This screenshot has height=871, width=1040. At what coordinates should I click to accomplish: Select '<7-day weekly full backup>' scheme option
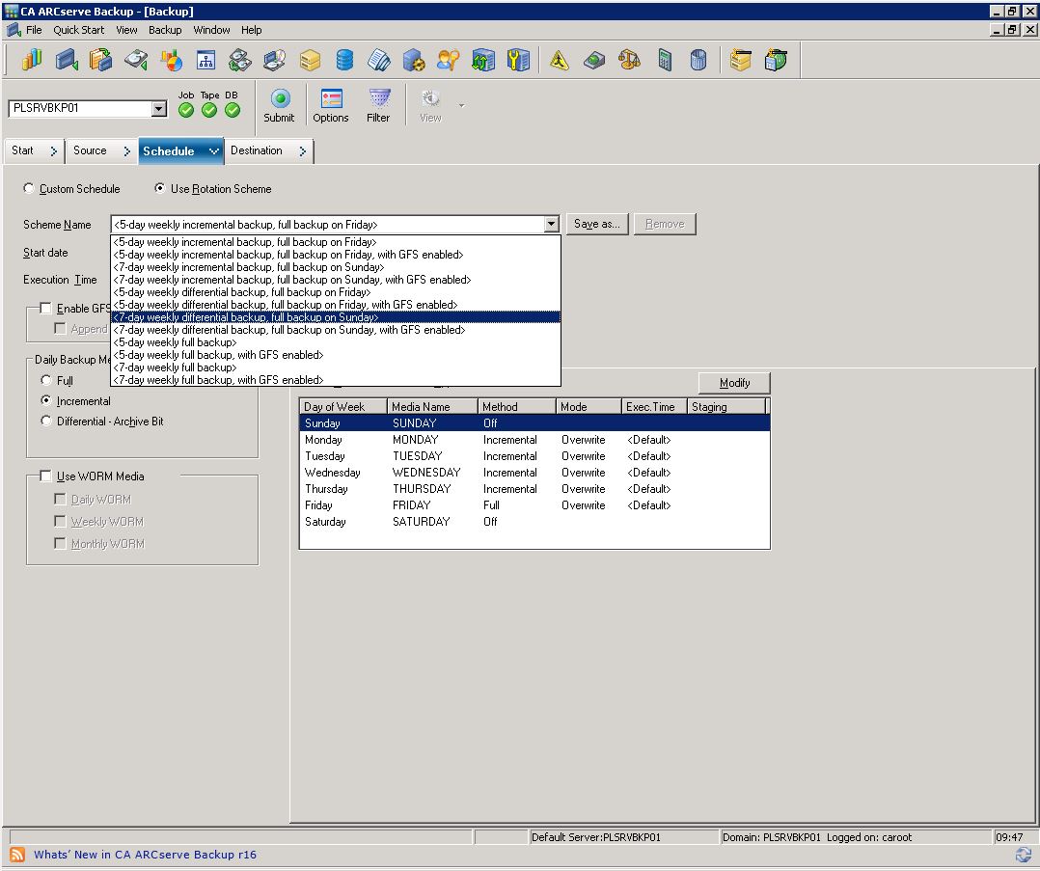(175, 367)
